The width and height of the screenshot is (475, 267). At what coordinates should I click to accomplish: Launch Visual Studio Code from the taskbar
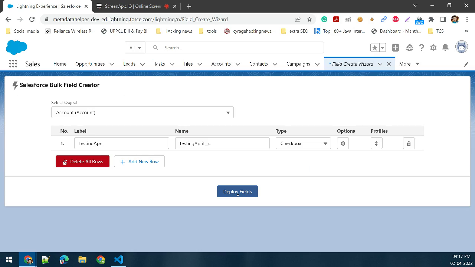(x=118, y=259)
